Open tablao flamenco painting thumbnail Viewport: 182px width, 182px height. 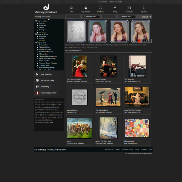point(108,66)
